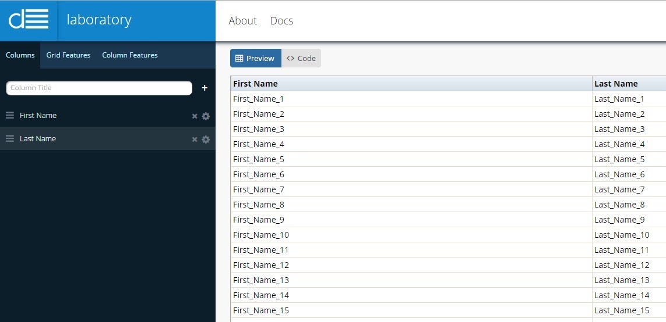Grab the Last Name drag handle
This screenshot has height=322, width=666.
[x=10, y=139]
